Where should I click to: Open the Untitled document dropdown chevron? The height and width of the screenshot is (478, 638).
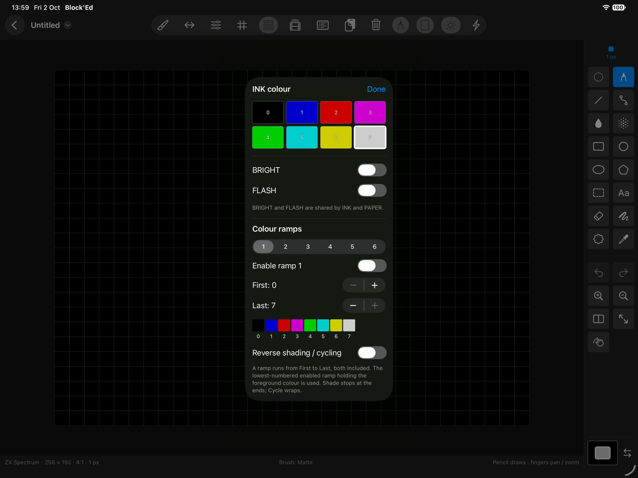pos(68,25)
